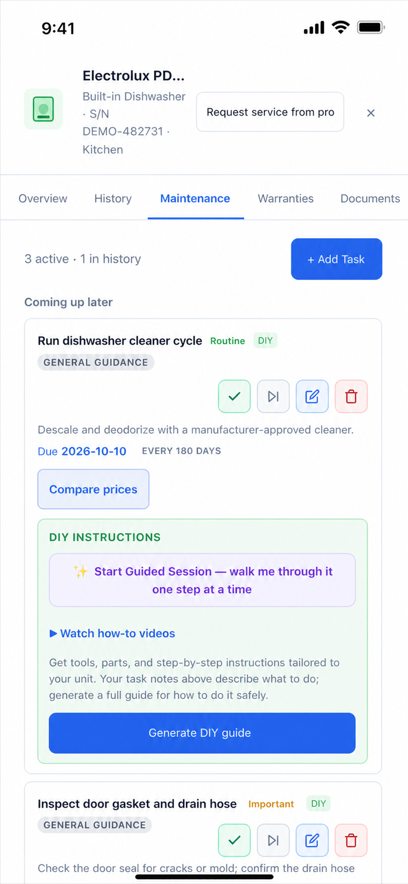Edit the dishwasher cleaner cycle task
This screenshot has height=884, width=408.
coord(312,396)
